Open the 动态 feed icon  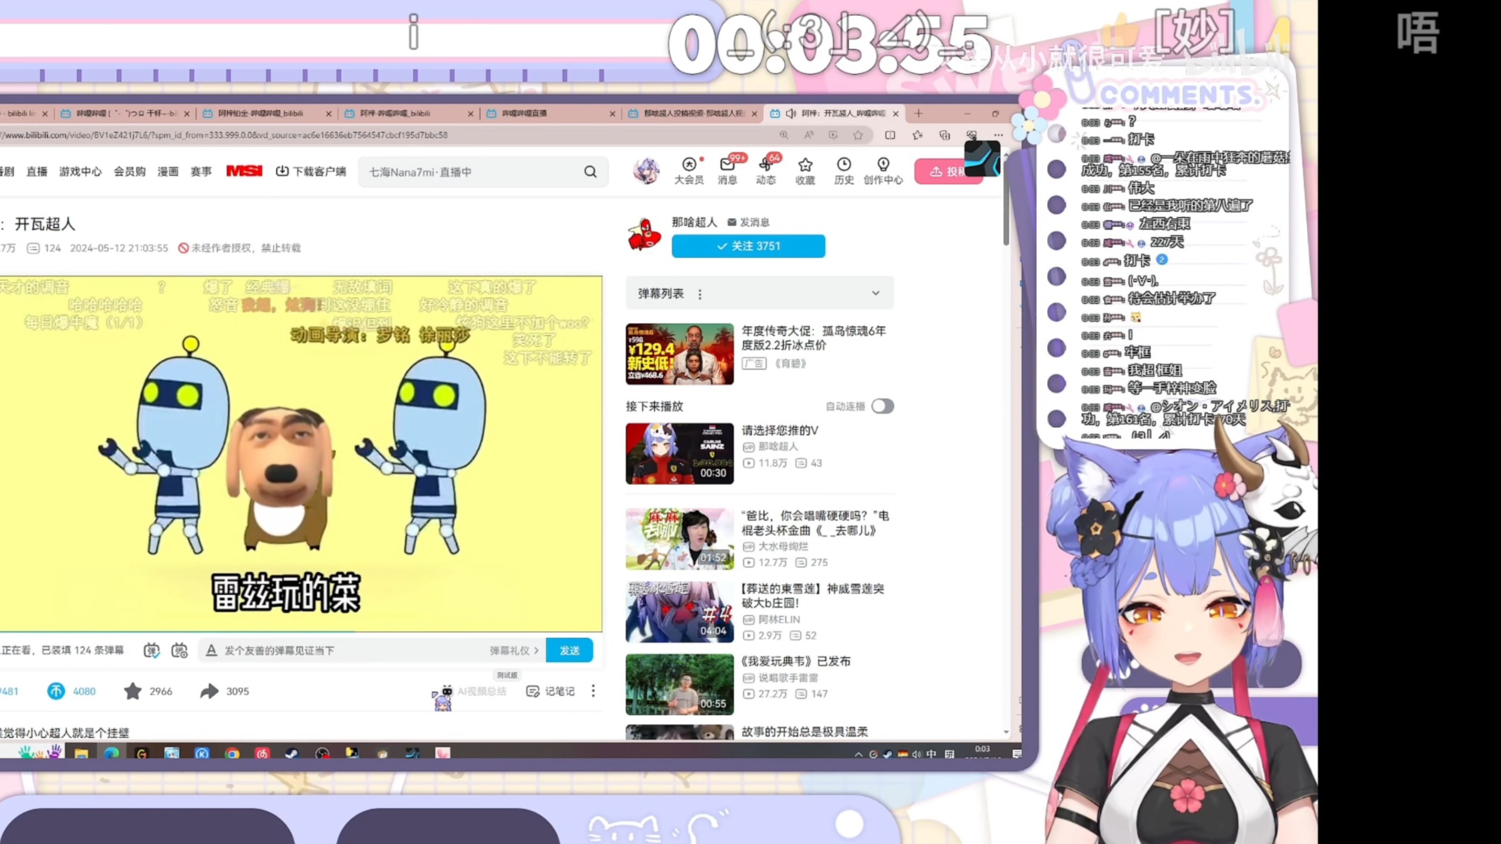click(x=766, y=171)
